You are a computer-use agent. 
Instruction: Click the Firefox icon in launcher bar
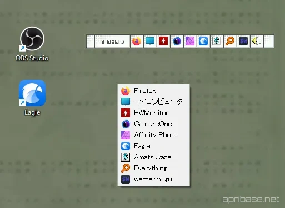pos(137,41)
